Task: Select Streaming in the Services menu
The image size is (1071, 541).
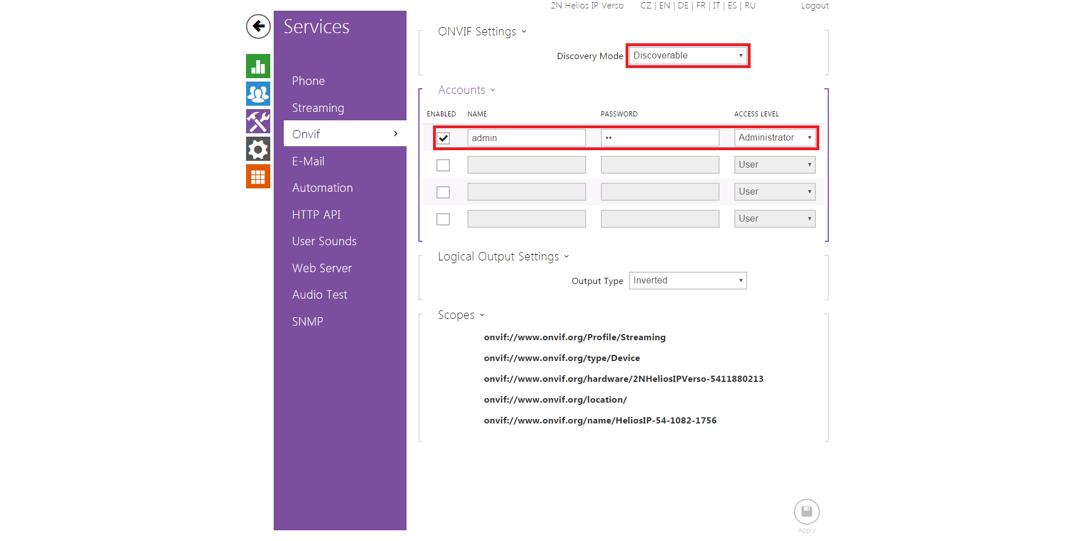Action: [x=318, y=108]
